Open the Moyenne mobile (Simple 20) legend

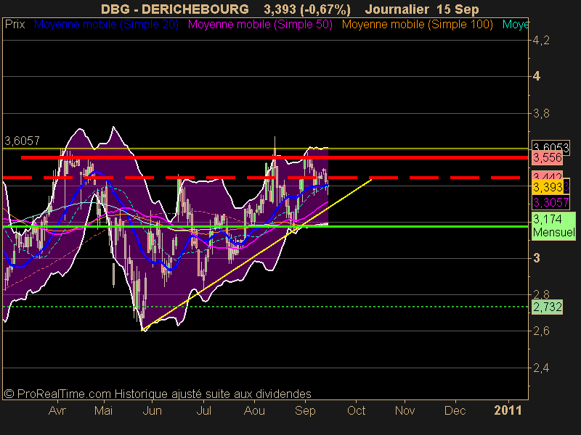(106, 25)
